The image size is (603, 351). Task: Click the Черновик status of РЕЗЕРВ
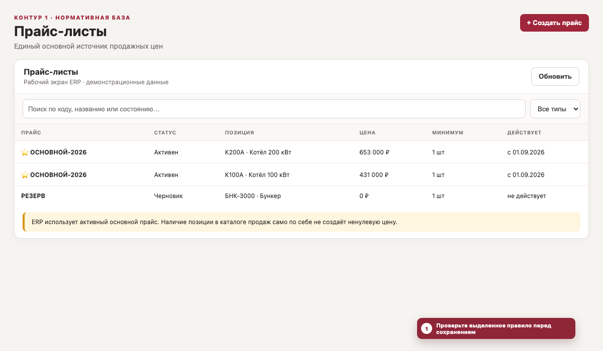tap(168, 196)
